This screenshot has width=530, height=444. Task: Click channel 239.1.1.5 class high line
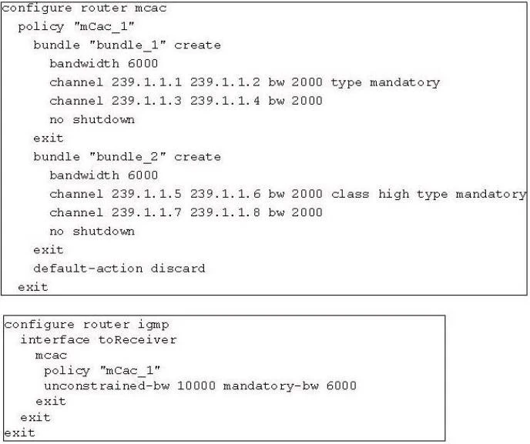(x=288, y=194)
